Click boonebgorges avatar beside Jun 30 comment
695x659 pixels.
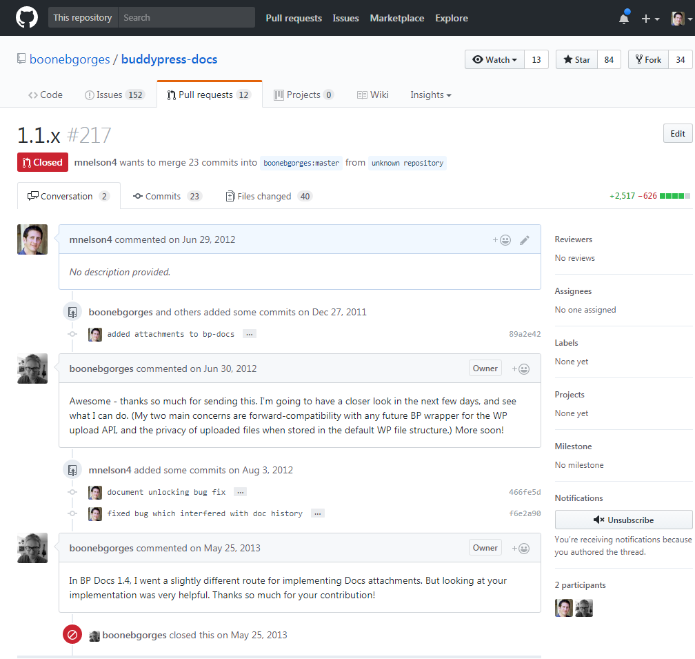coord(32,368)
